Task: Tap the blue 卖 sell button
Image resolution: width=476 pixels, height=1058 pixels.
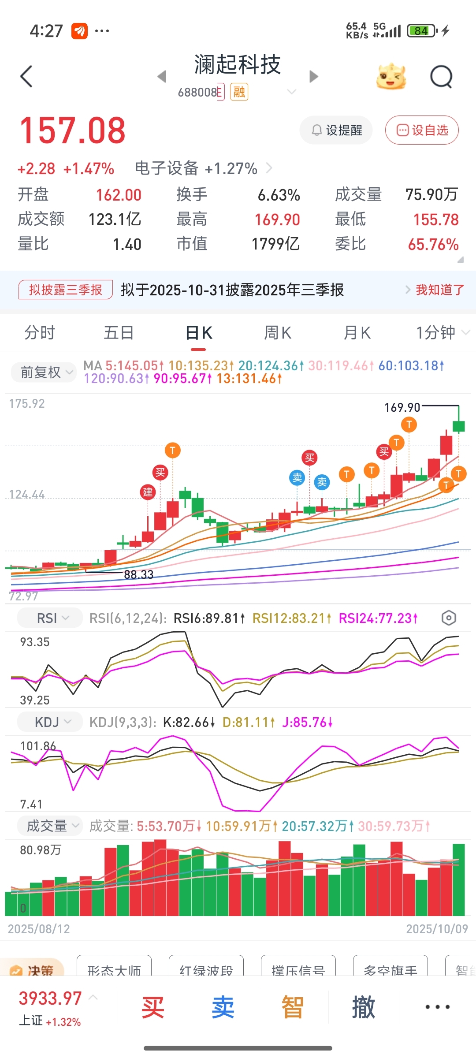Action: pyautogui.click(x=223, y=1007)
